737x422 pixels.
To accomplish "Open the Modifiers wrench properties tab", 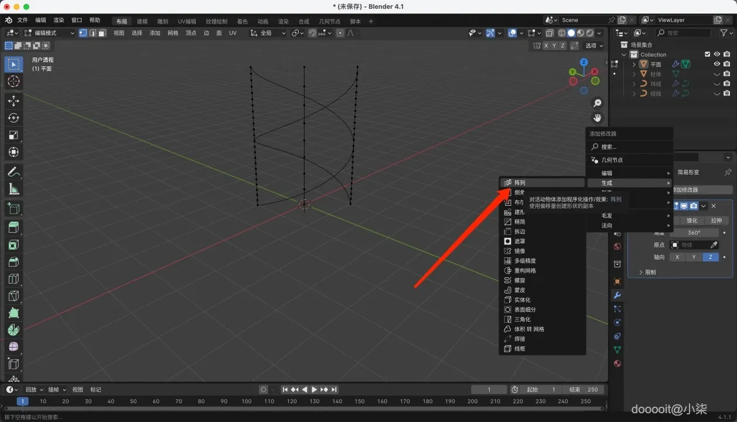I will pyautogui.click(x=617, y=295).
